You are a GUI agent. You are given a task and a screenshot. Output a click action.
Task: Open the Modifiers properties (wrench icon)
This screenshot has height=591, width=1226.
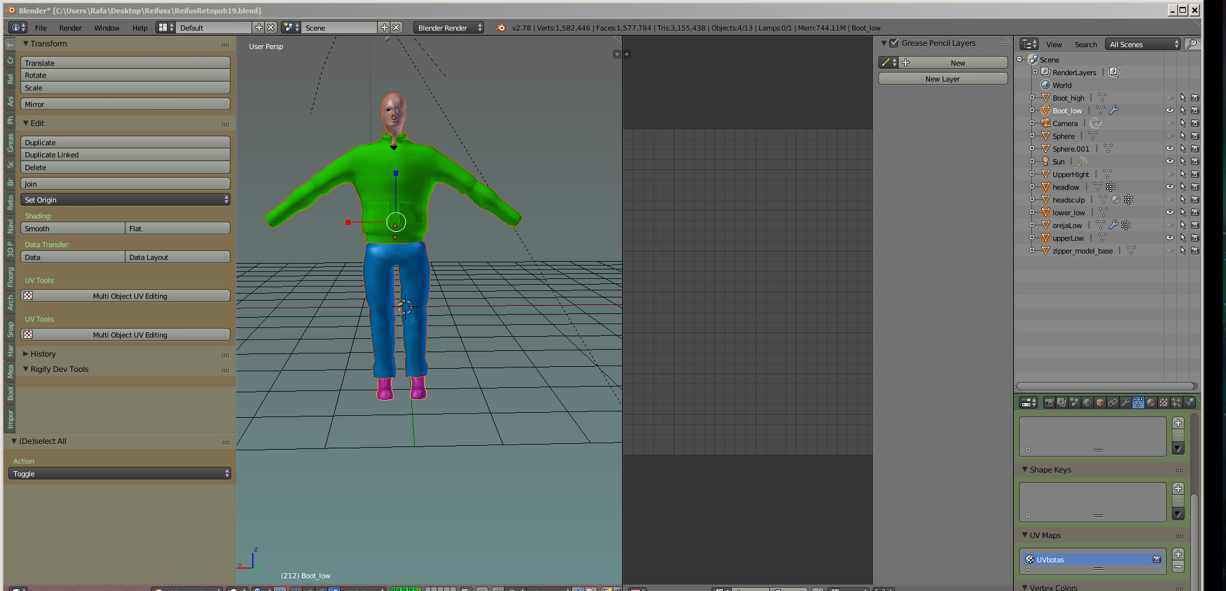(1126, 402)
